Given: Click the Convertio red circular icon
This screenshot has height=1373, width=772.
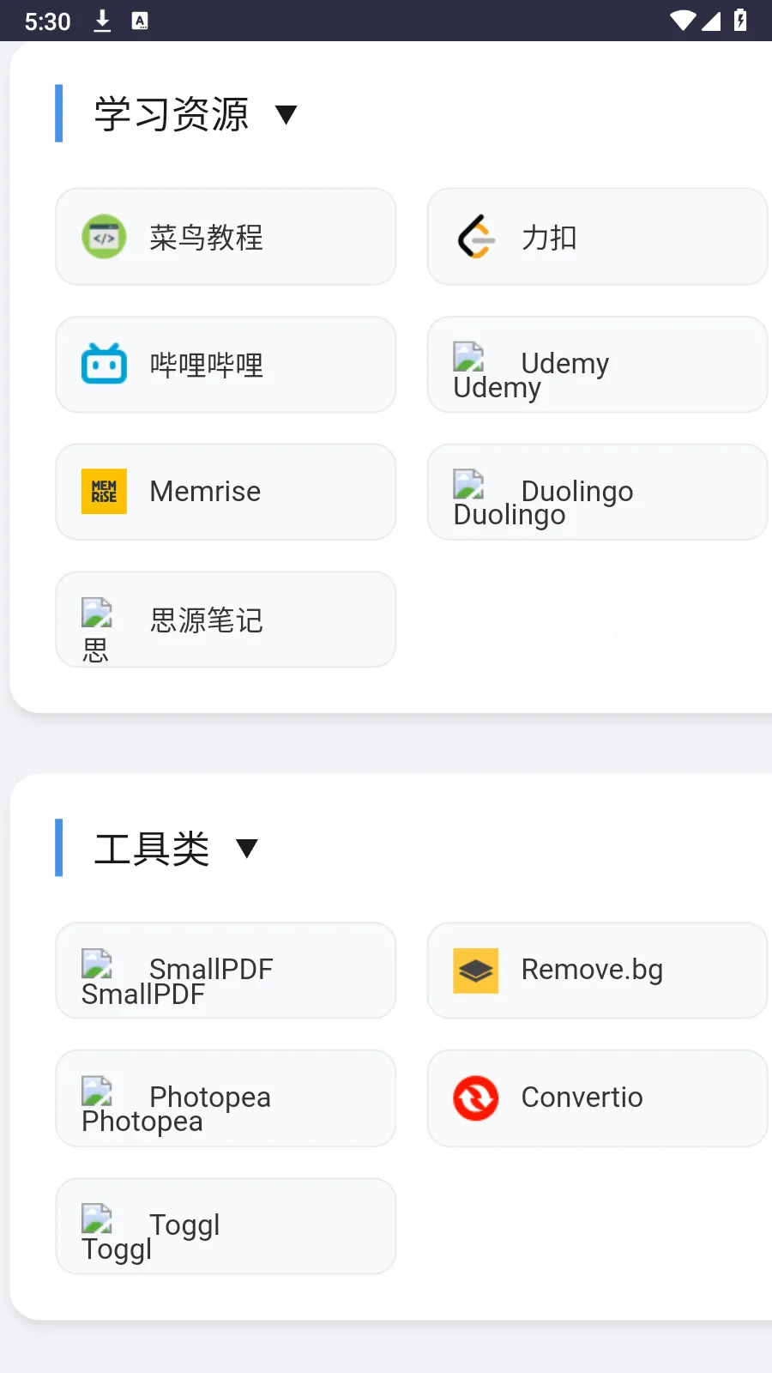Looking at the screenshot, I should (474, 1098).
